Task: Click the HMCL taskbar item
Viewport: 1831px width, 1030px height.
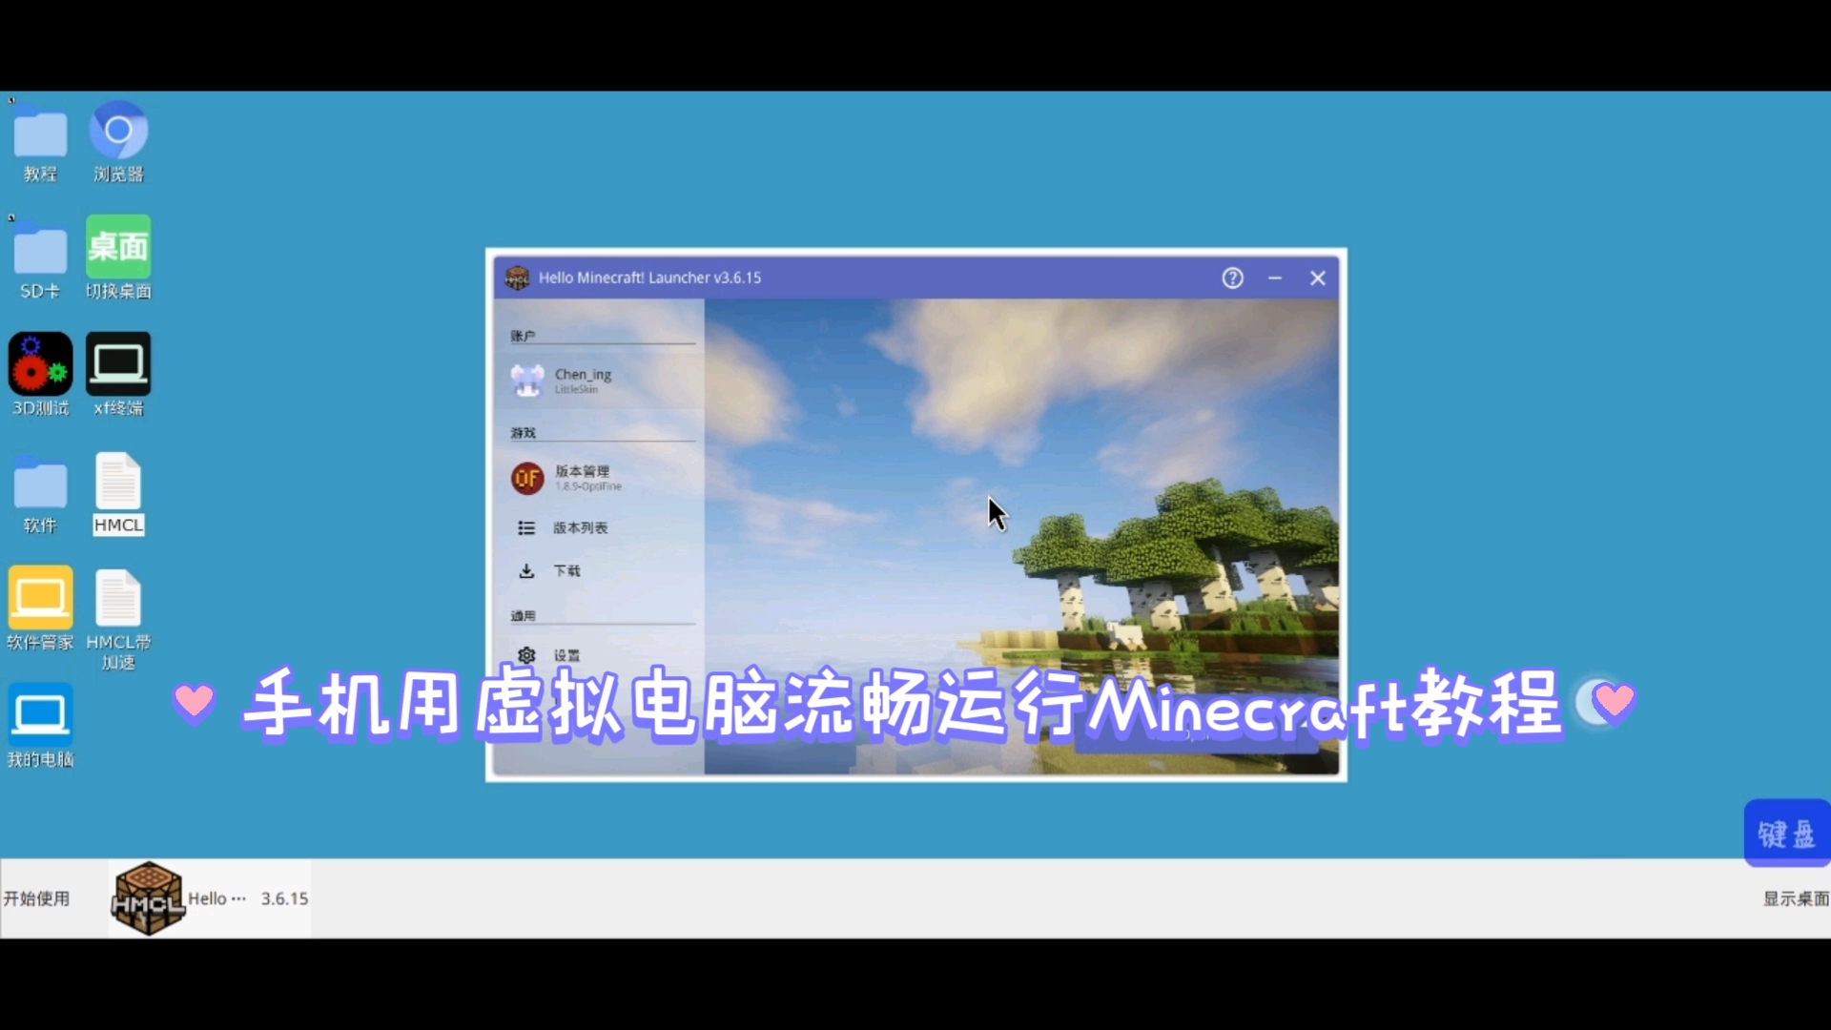Action: click(x=210, y=898)
